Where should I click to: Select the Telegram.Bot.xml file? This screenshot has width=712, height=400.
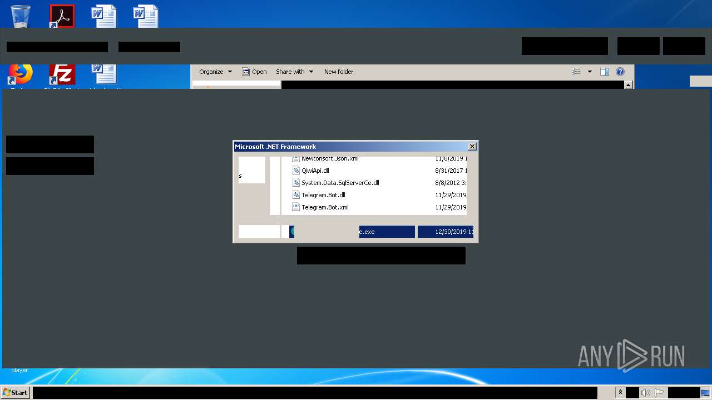coord(325,207)
